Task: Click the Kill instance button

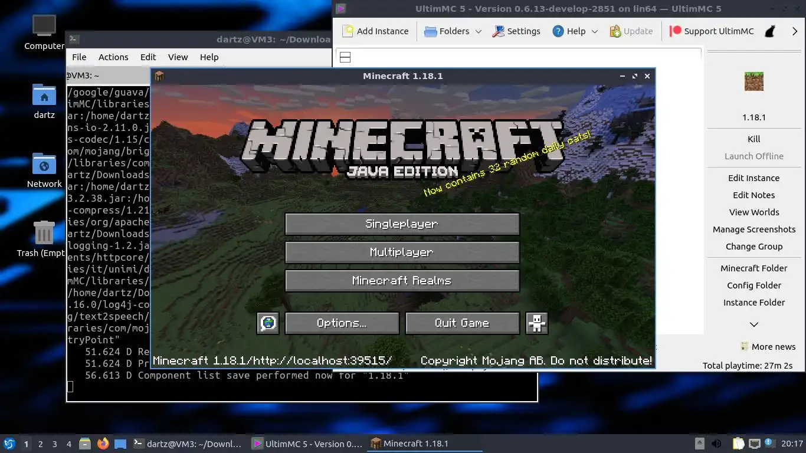Action: [x=753, y=139]
